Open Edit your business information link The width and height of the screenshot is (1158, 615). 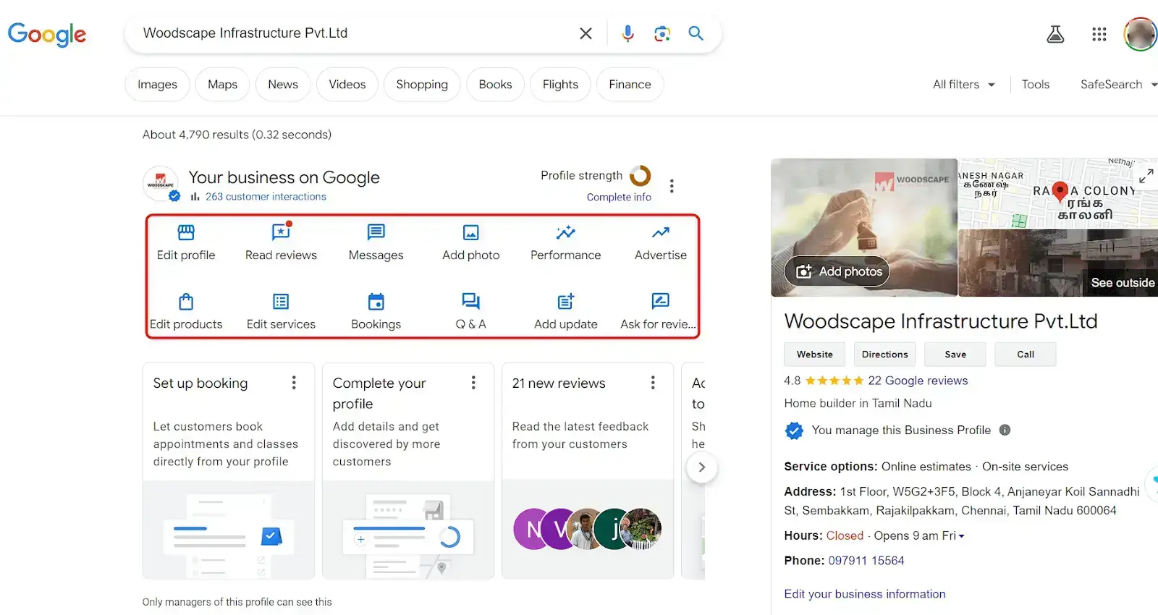865,594
